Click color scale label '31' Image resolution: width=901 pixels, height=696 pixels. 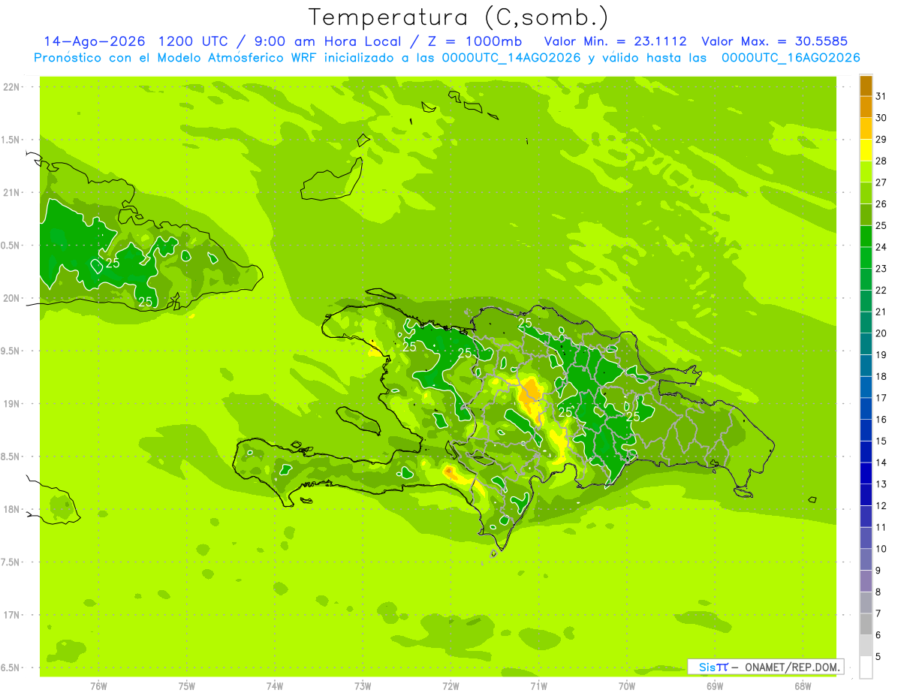pos(881,95)
